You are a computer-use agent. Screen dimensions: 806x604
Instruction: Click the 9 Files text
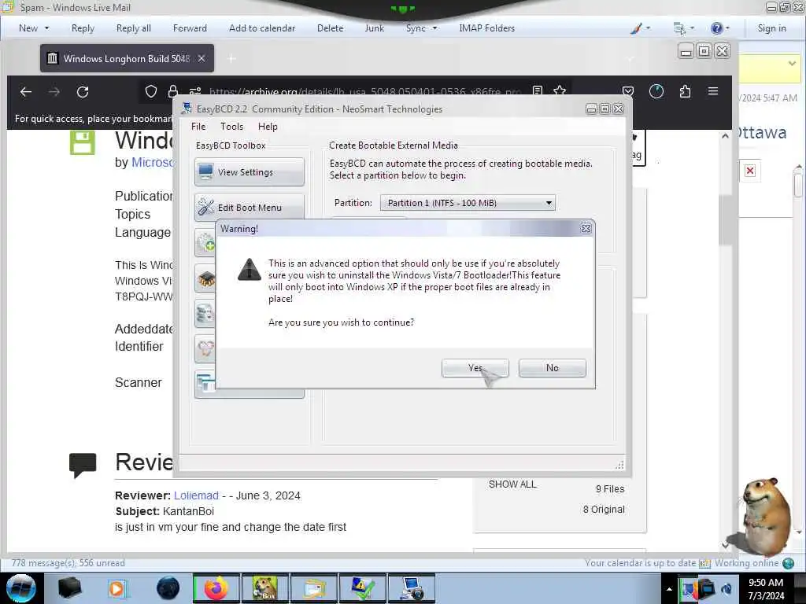(610, 489)
